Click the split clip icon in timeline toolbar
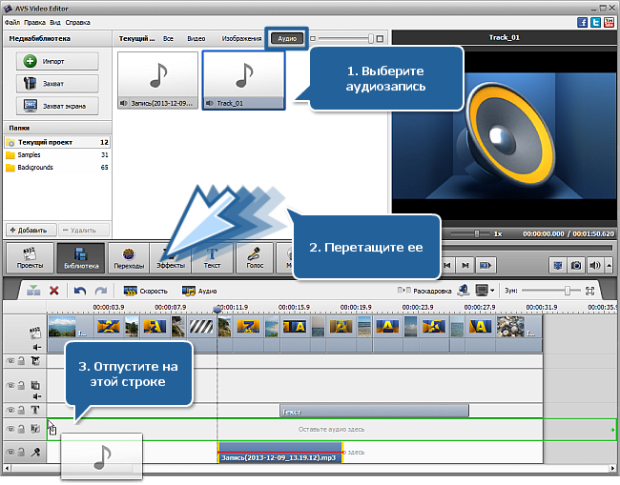This screenshot has height=485, width=620. click(x=33, y=291)
